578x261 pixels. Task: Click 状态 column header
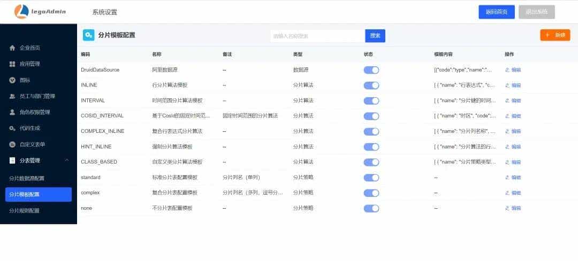368,54
